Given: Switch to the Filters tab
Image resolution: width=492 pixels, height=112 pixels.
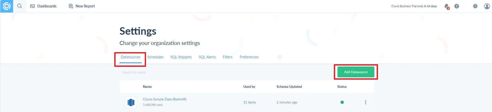Looking at the screenshot, I should pos(228,57).
